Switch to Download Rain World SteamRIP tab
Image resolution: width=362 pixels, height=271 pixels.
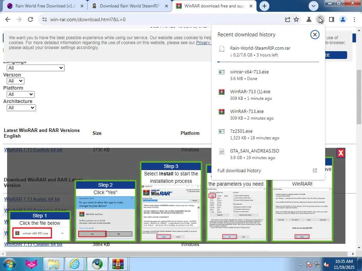(x=130, y=6)
